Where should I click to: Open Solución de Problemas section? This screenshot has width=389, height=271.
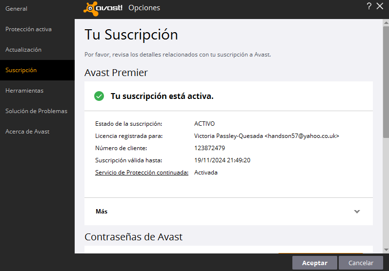[x=36, y=111]
